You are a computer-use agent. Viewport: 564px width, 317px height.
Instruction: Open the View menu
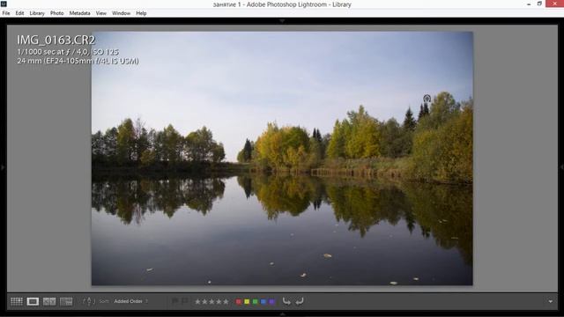[100, 13]
